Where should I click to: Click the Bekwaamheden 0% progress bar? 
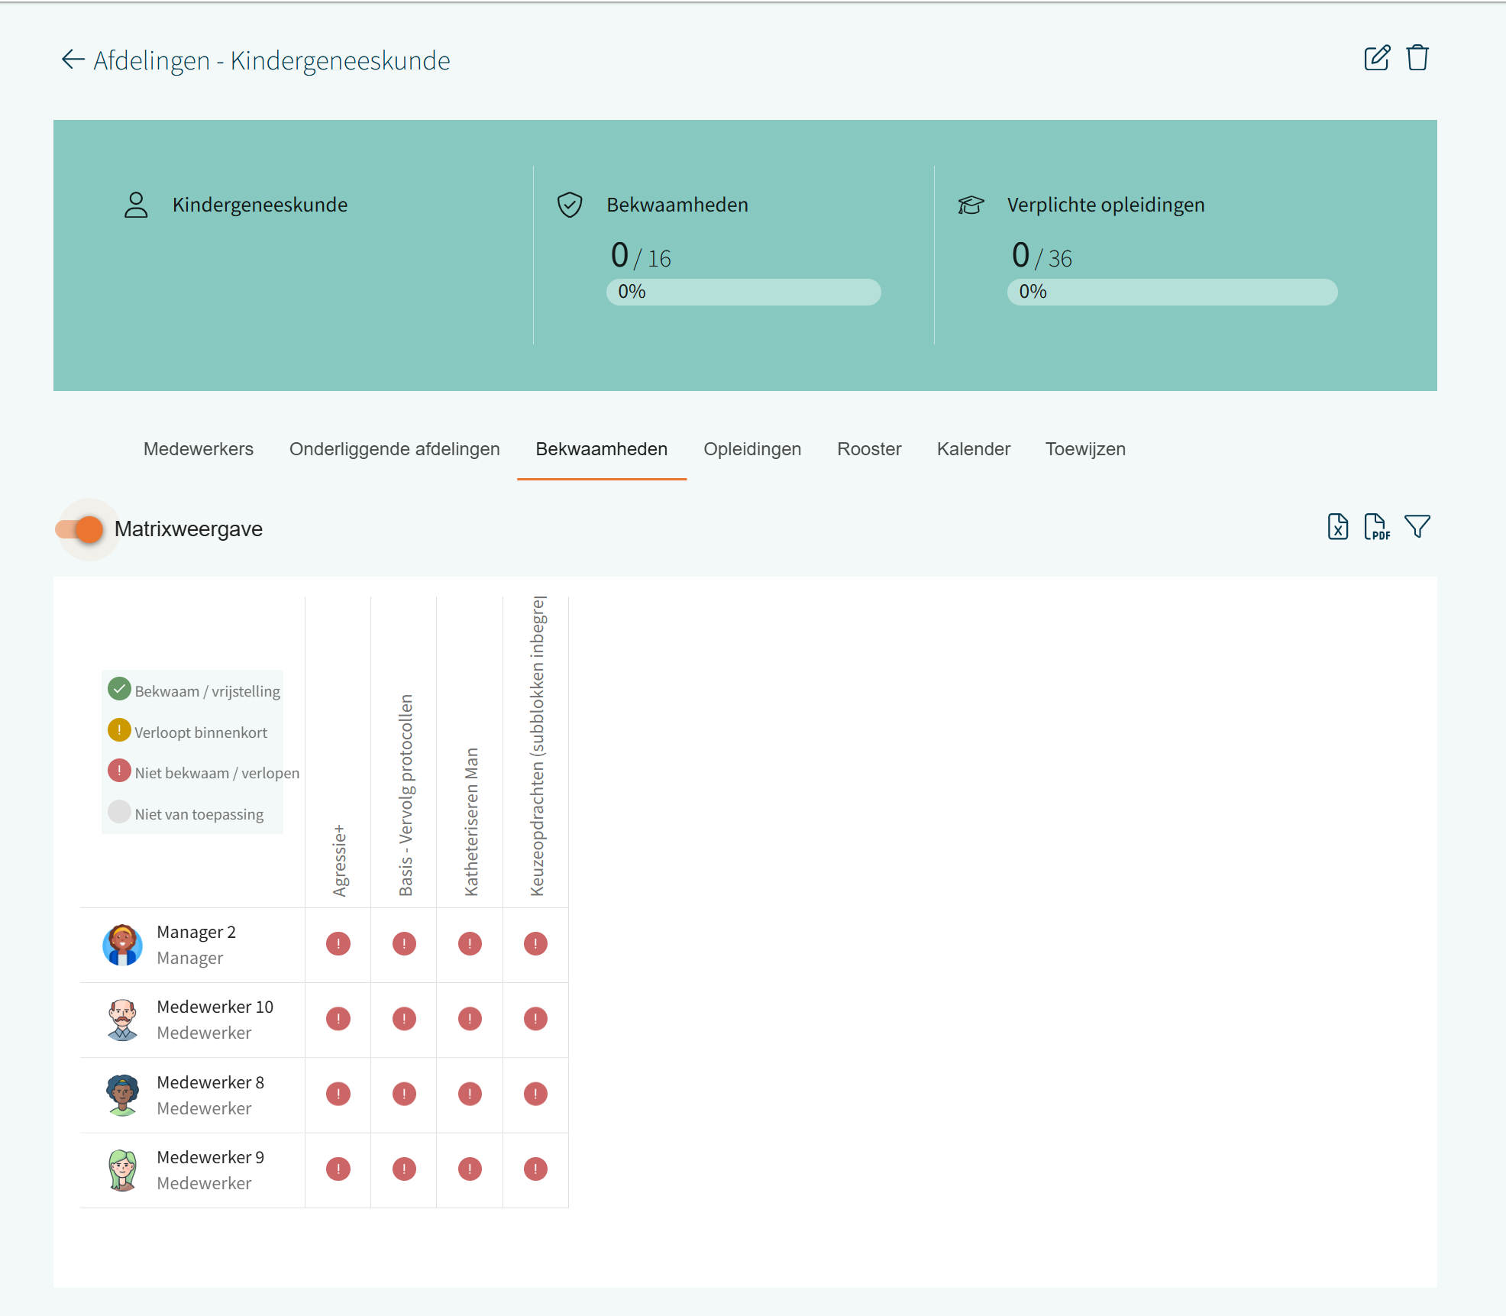[743, 292]
